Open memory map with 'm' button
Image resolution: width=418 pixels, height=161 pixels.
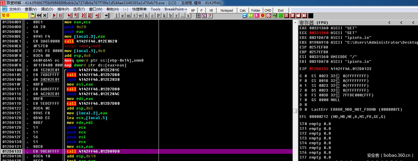129,16
